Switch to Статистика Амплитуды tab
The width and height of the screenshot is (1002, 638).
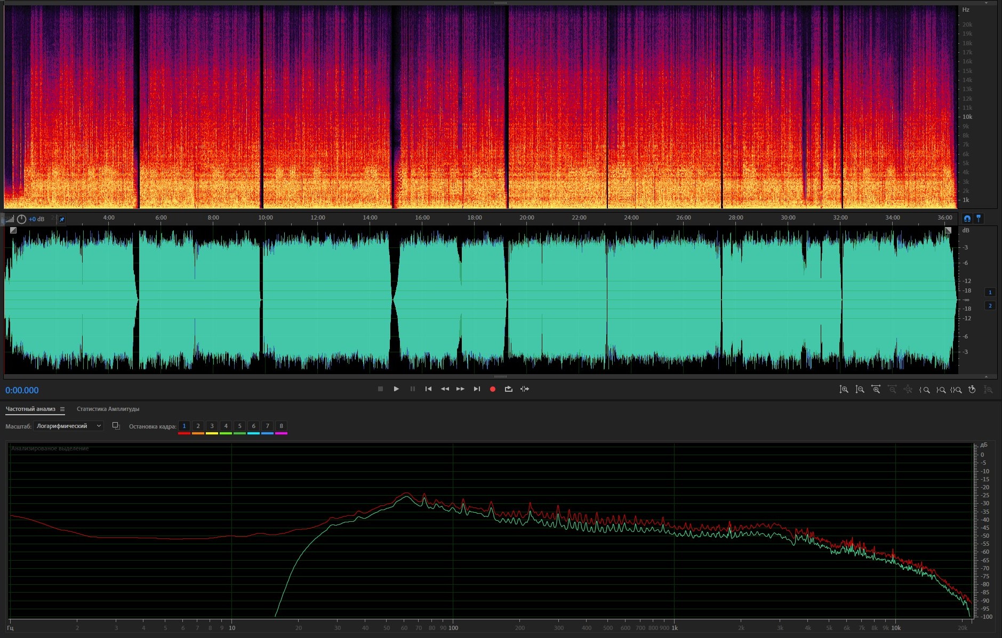(x=108, y=409)
